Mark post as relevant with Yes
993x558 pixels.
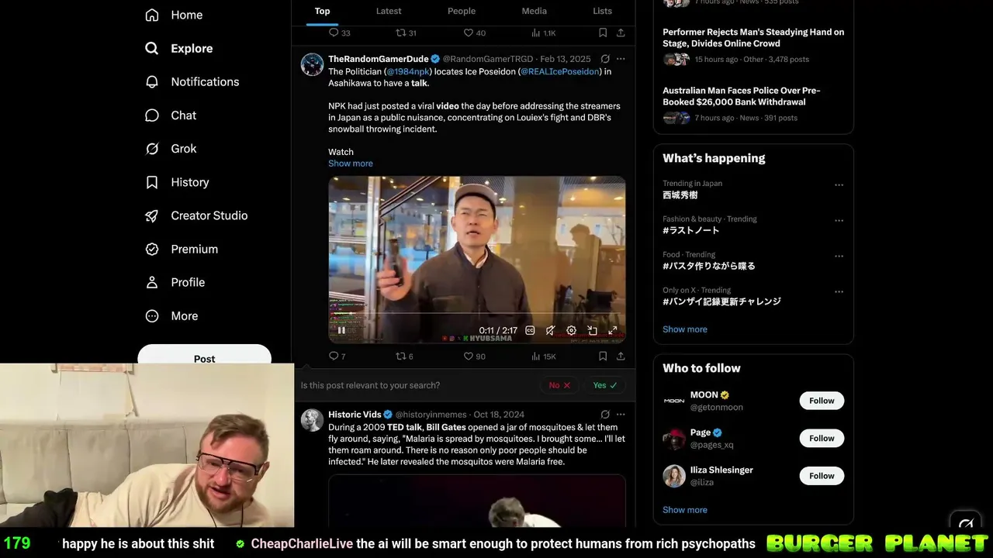[x=605, y=385]
